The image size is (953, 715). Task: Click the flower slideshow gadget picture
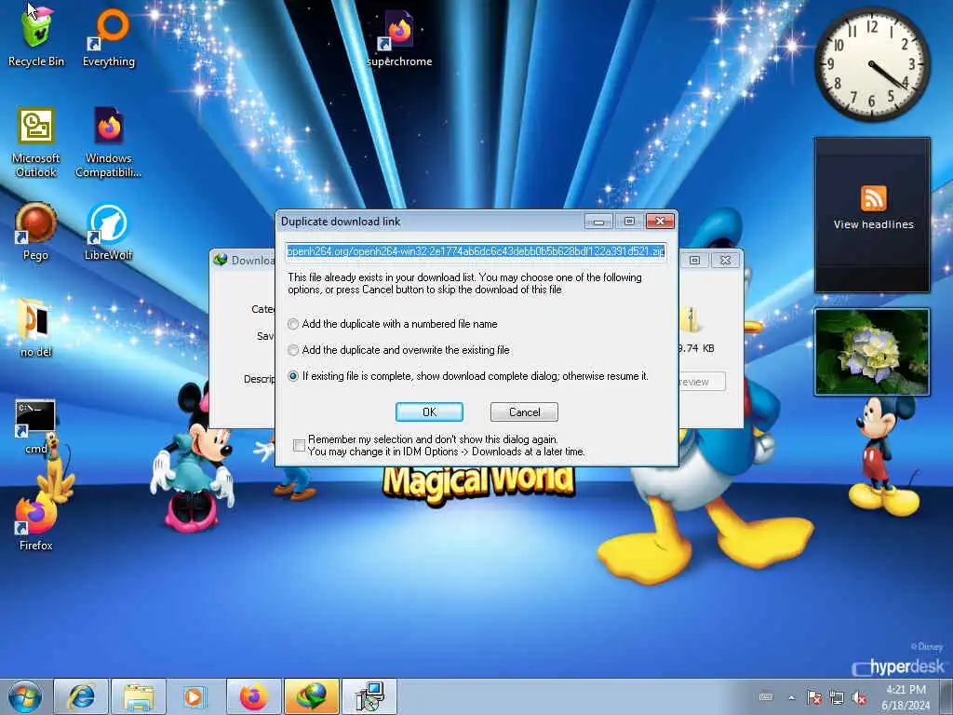pyautogui.click(x=872, y=352)
